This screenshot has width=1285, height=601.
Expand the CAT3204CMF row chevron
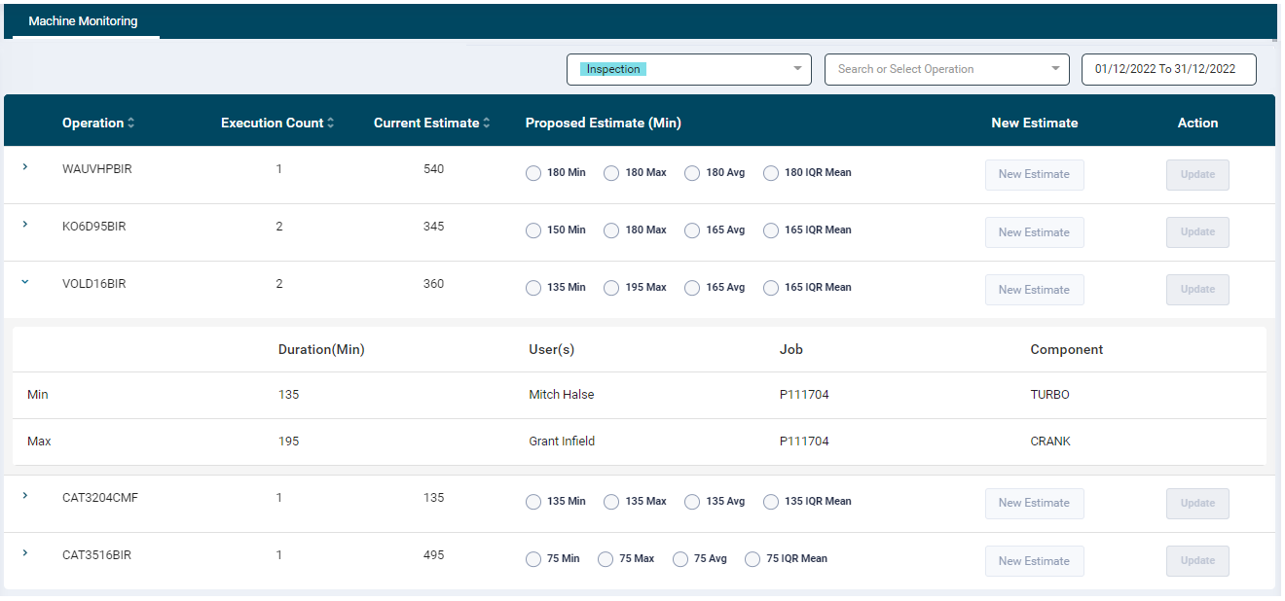(x=25, y=496)
